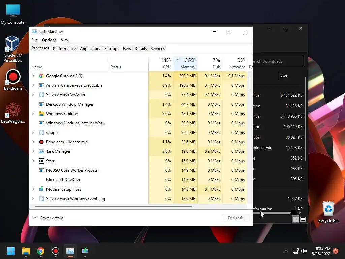Switch Explorer window to large thumbnails view icon

[x=303, y=219]
